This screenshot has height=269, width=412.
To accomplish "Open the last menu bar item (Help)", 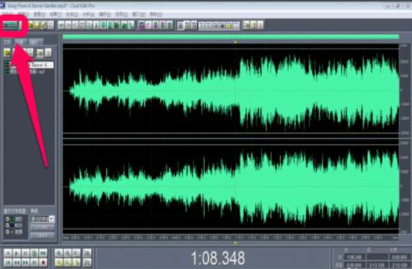I will [156, 14].
